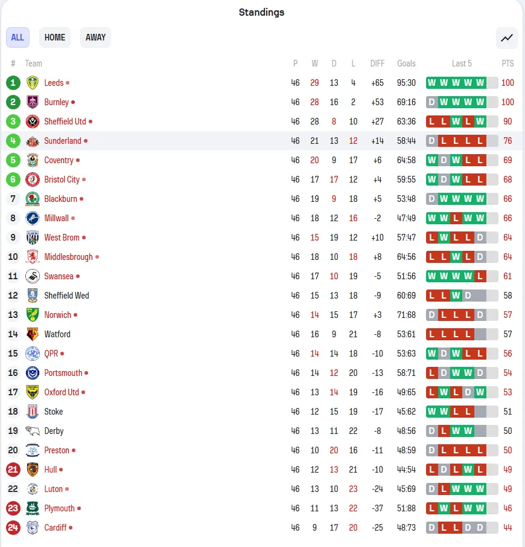Click the Burnley club badge
The height and width of the screenshot is (547, 525).
pos(33,102)
